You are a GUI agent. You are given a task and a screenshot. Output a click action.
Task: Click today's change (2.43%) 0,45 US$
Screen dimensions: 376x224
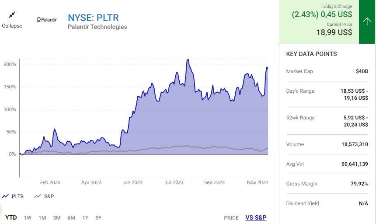(x=322, y=14)
